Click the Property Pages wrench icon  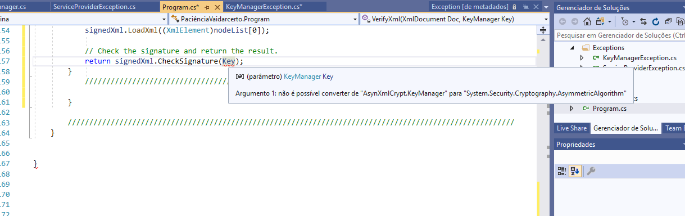point(591,171)
